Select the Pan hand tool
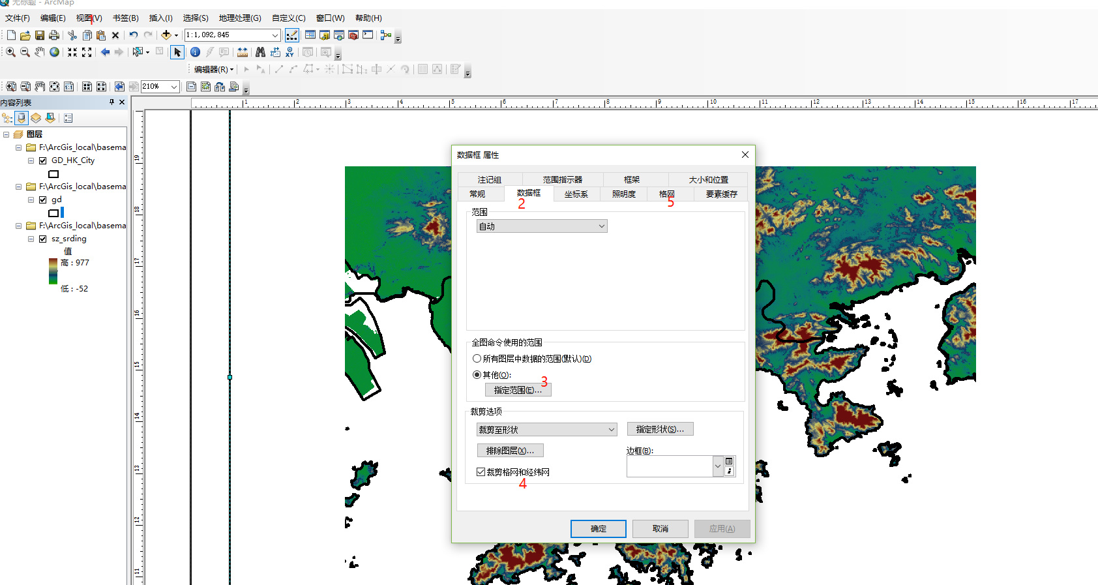The width and height of the screenshot is (1098, 585). pyautogui.click(x=40, y=52)
